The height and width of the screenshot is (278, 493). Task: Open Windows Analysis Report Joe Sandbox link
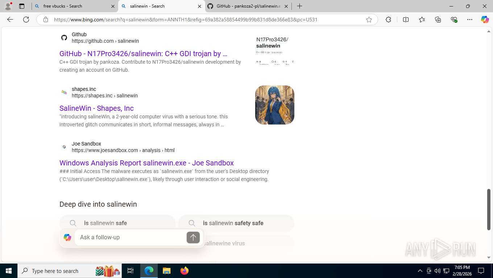[146, 163]
